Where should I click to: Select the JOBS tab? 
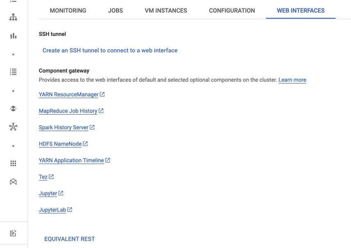click(115, 11)
